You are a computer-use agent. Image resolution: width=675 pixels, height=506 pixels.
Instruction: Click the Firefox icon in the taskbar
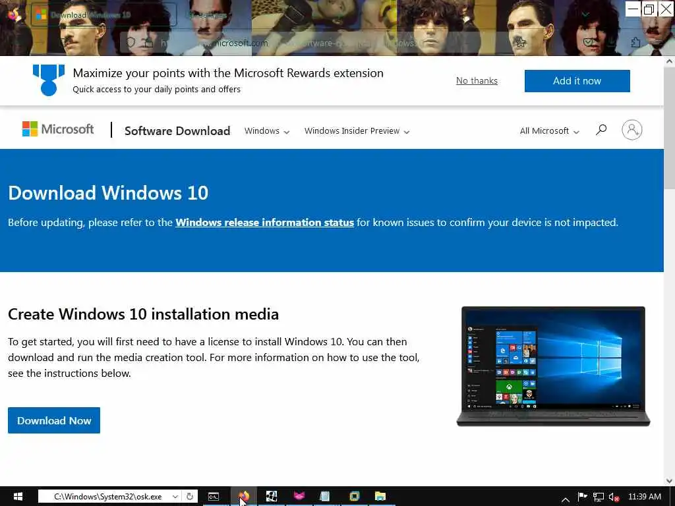[244, 496]
